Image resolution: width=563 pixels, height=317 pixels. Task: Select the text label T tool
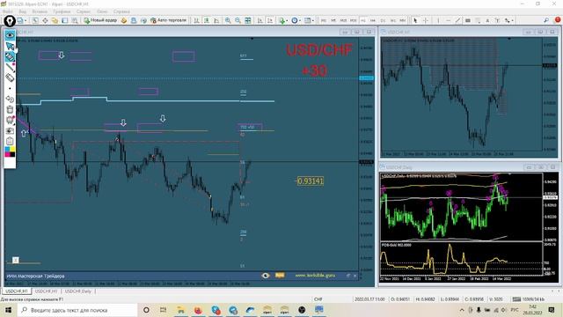[497, 20]
